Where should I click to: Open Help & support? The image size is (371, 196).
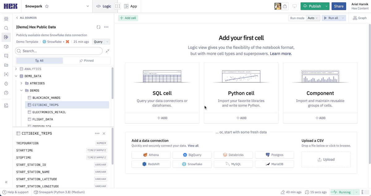tap(15, 192)
